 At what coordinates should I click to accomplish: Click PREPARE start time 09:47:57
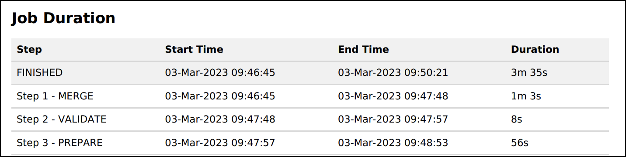click(220, 143)
